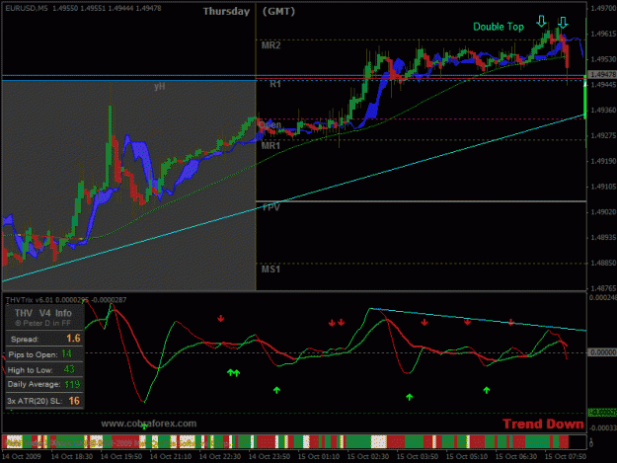Click the 1.48765 price axis value
Viewport: 617px width, 463px height.
click(x=603, y=288)
